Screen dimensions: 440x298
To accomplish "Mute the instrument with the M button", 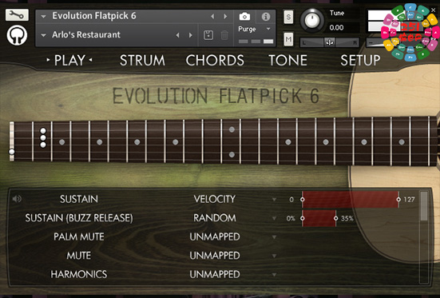I will [288, 39].
